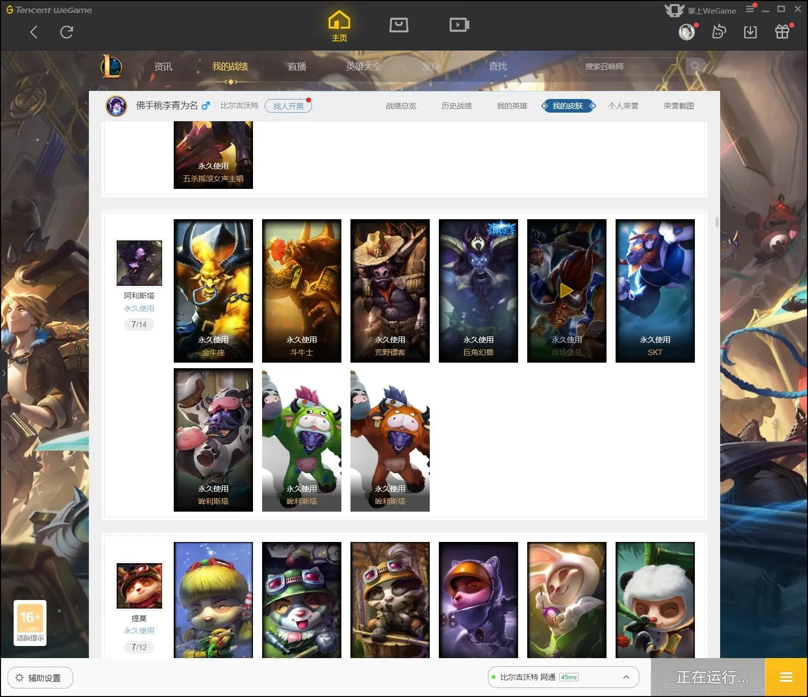Screen dimensions: 808x697
Task: Open the 发现 tab
Action: [x=431, y=66]
